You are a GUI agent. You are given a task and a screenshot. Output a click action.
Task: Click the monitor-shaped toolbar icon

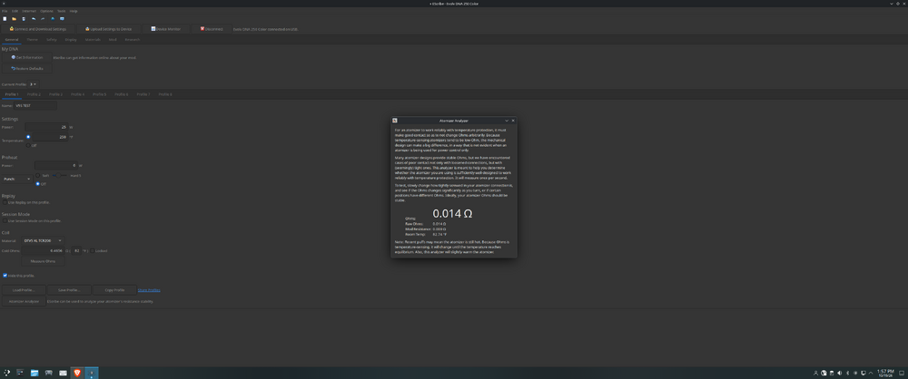pyautogui.click(x=62, y=18)
